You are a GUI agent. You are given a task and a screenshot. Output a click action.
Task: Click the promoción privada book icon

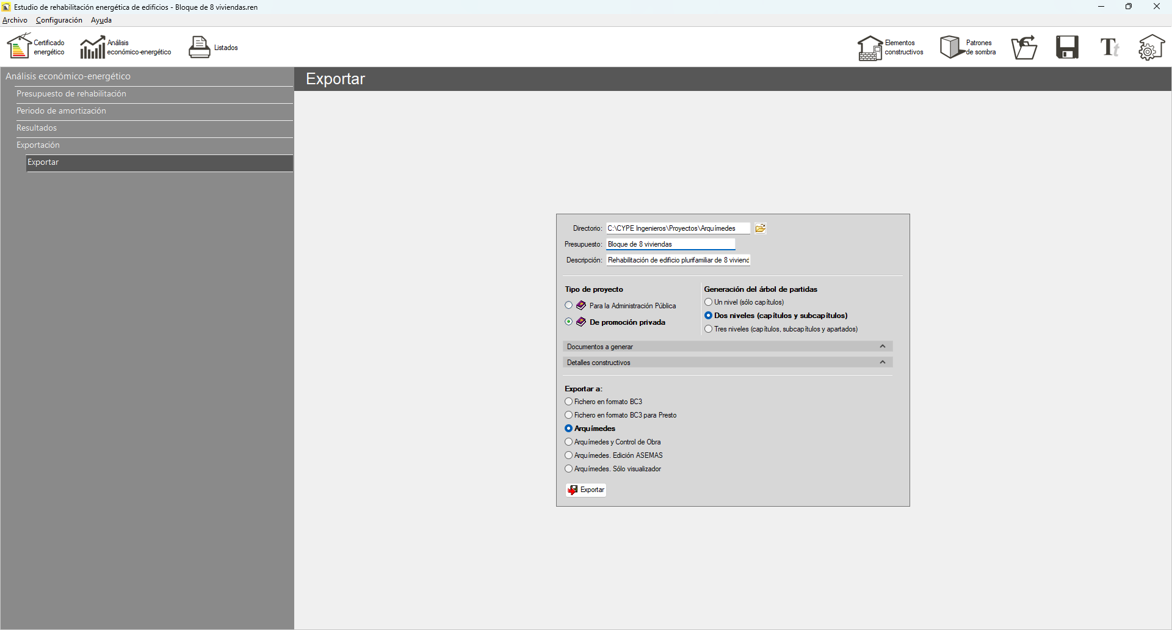581,322
